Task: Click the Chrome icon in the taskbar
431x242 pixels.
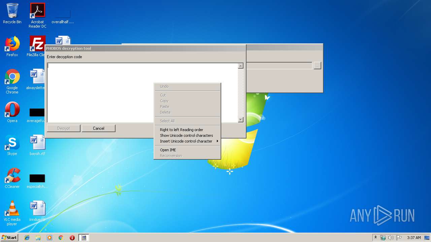Action: (x=61, y=238)
